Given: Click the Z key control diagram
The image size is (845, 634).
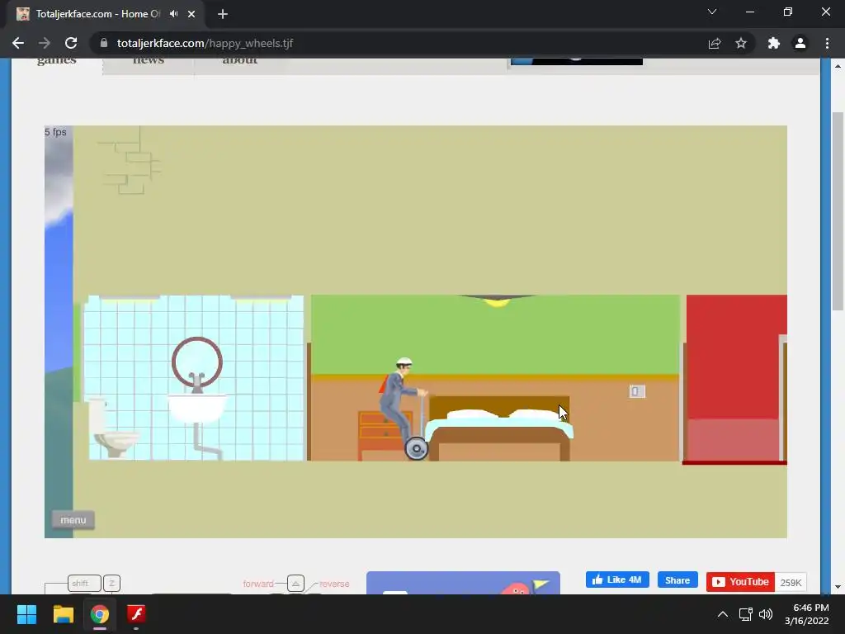Looking at the screenshot, I should (111, 584).
